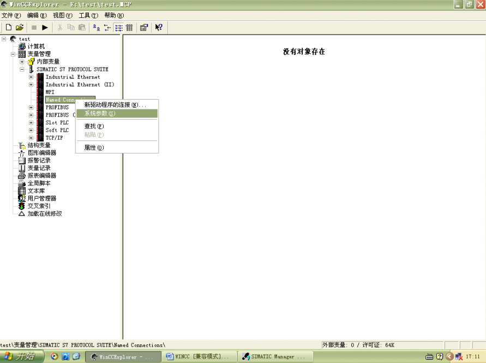This screenshot has height=363, width=486.
Task: Choose 查找(F) from context menu
Action: (x=117, y=126)
